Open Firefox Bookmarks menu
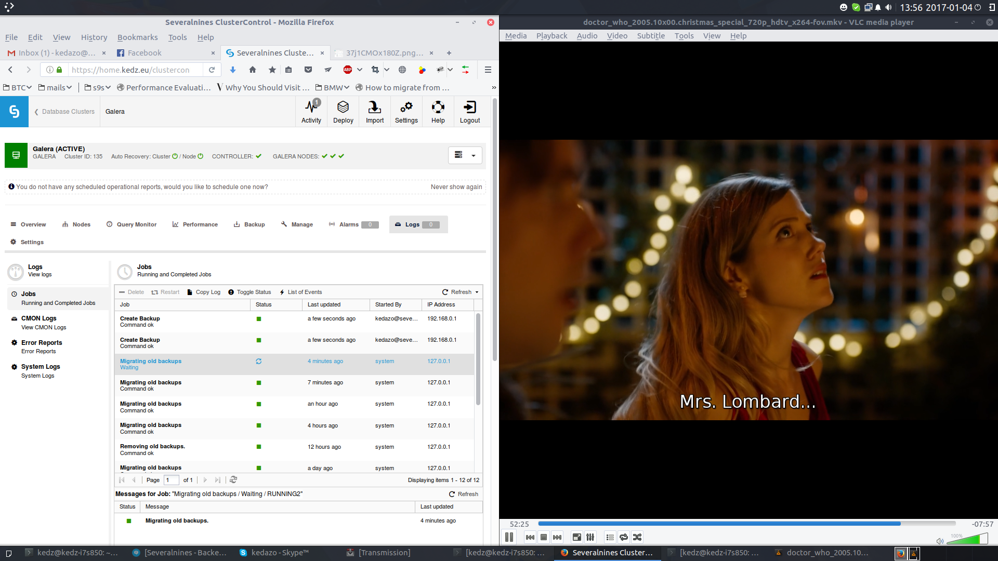 tap(137, 37)
